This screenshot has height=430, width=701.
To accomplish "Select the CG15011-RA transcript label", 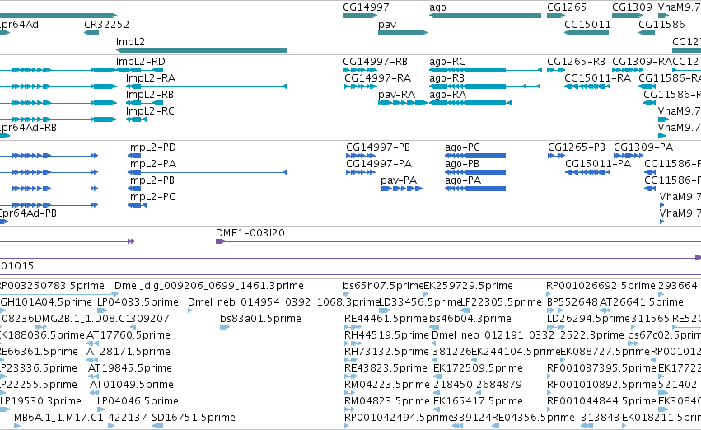I will [x=598, y=78].
